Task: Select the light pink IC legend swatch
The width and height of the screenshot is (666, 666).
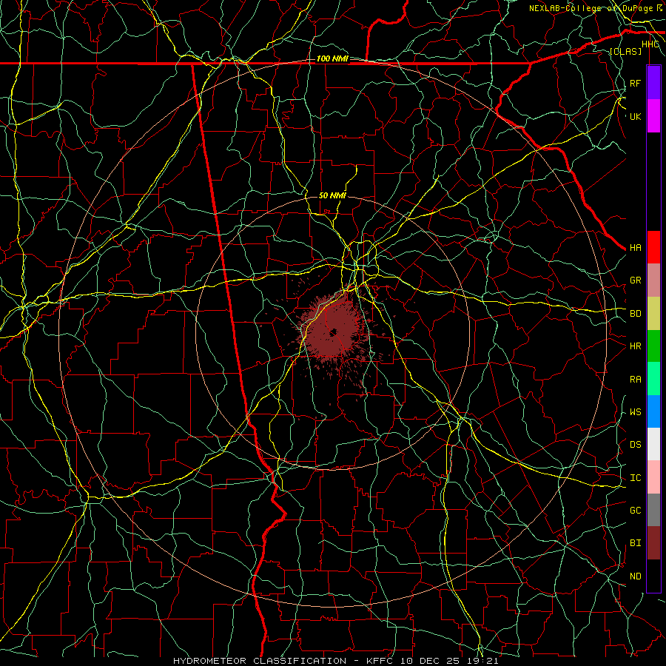Action: point(653,477)
